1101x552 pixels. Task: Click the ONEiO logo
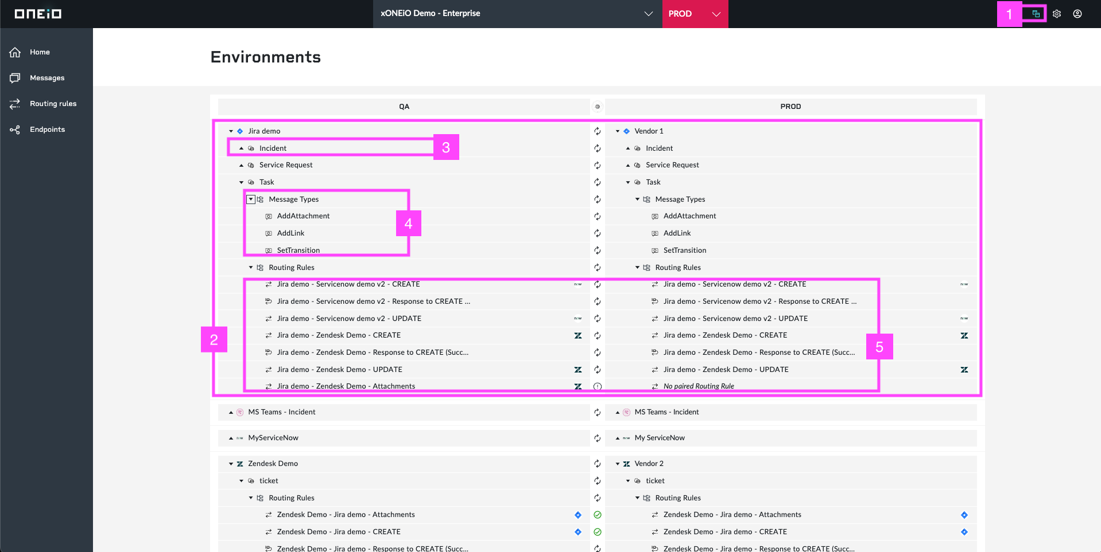click(38, 14)
